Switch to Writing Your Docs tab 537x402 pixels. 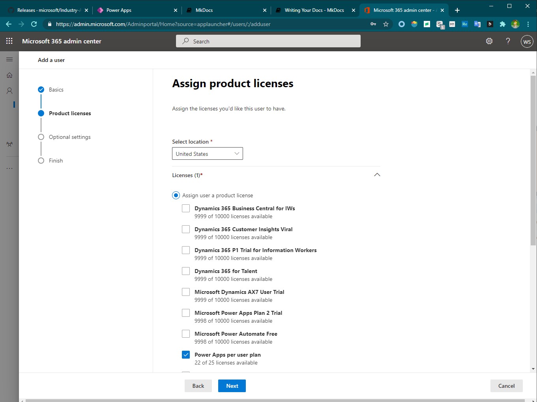coord(314,10)
